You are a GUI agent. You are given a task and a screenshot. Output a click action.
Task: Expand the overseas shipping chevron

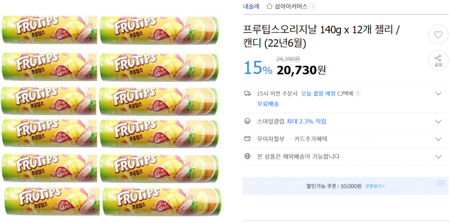(x=438, y=157)
